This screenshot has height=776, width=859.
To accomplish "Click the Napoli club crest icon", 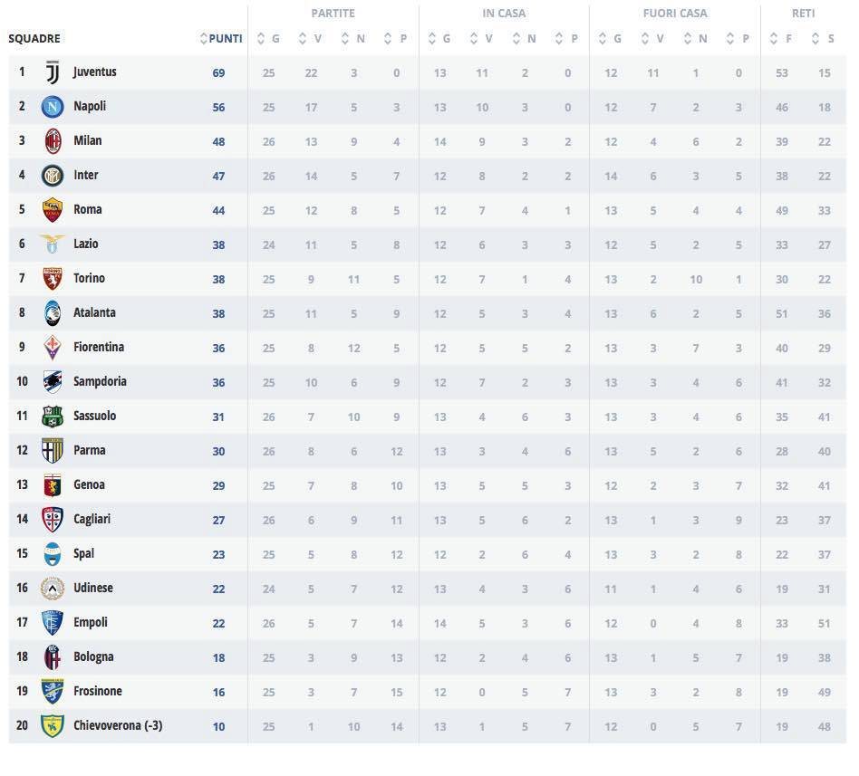I will [x=53, y=107].
